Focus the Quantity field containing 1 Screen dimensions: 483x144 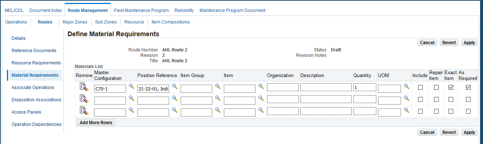point(365,87)
